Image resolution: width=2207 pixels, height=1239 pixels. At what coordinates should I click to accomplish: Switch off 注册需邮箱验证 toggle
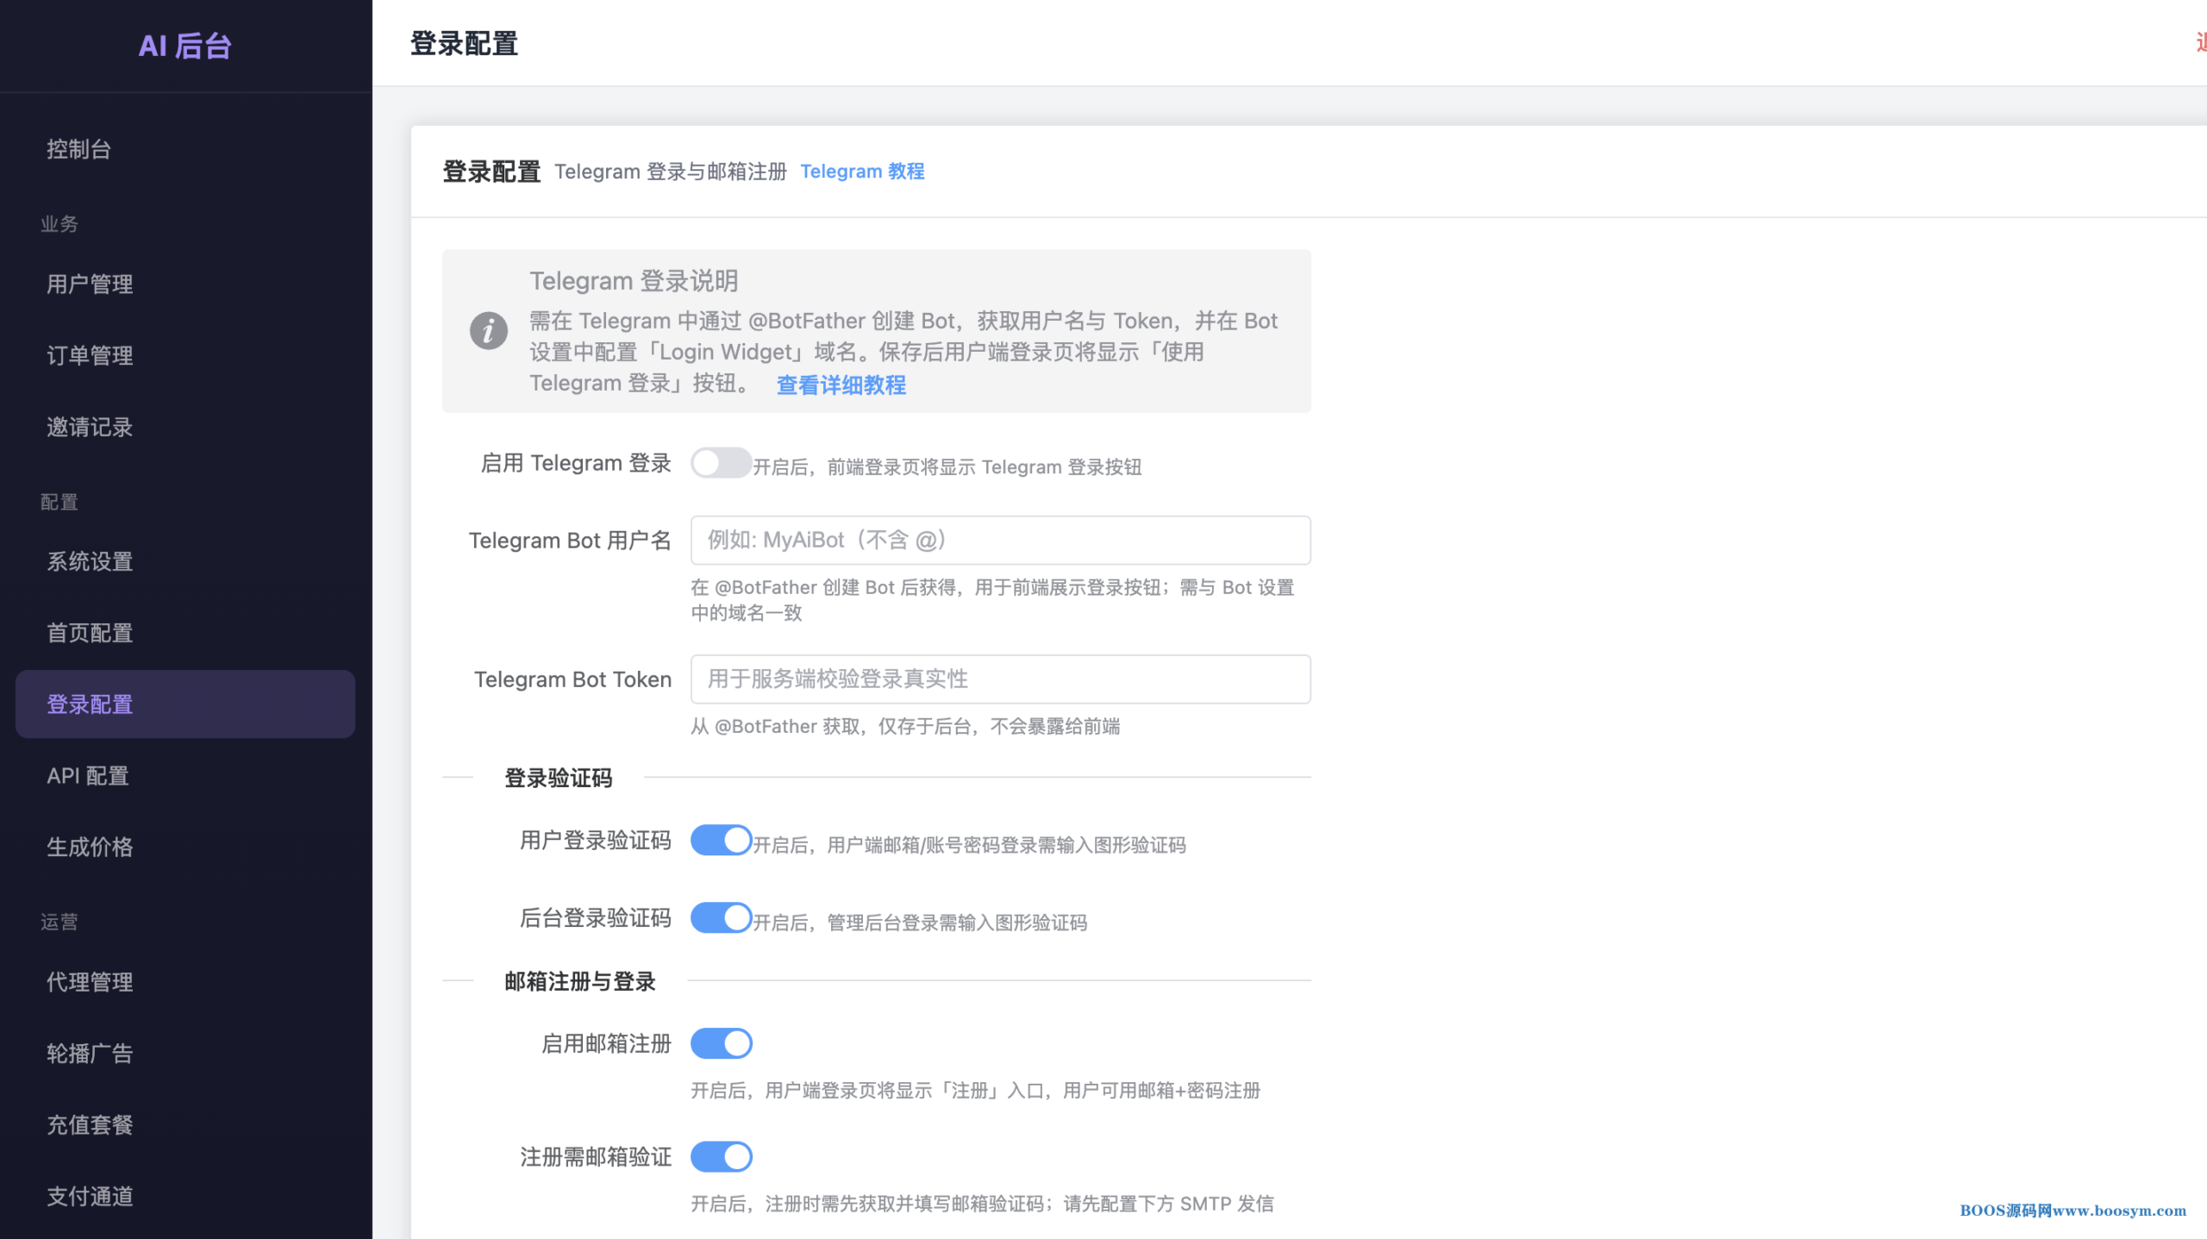721,1156
